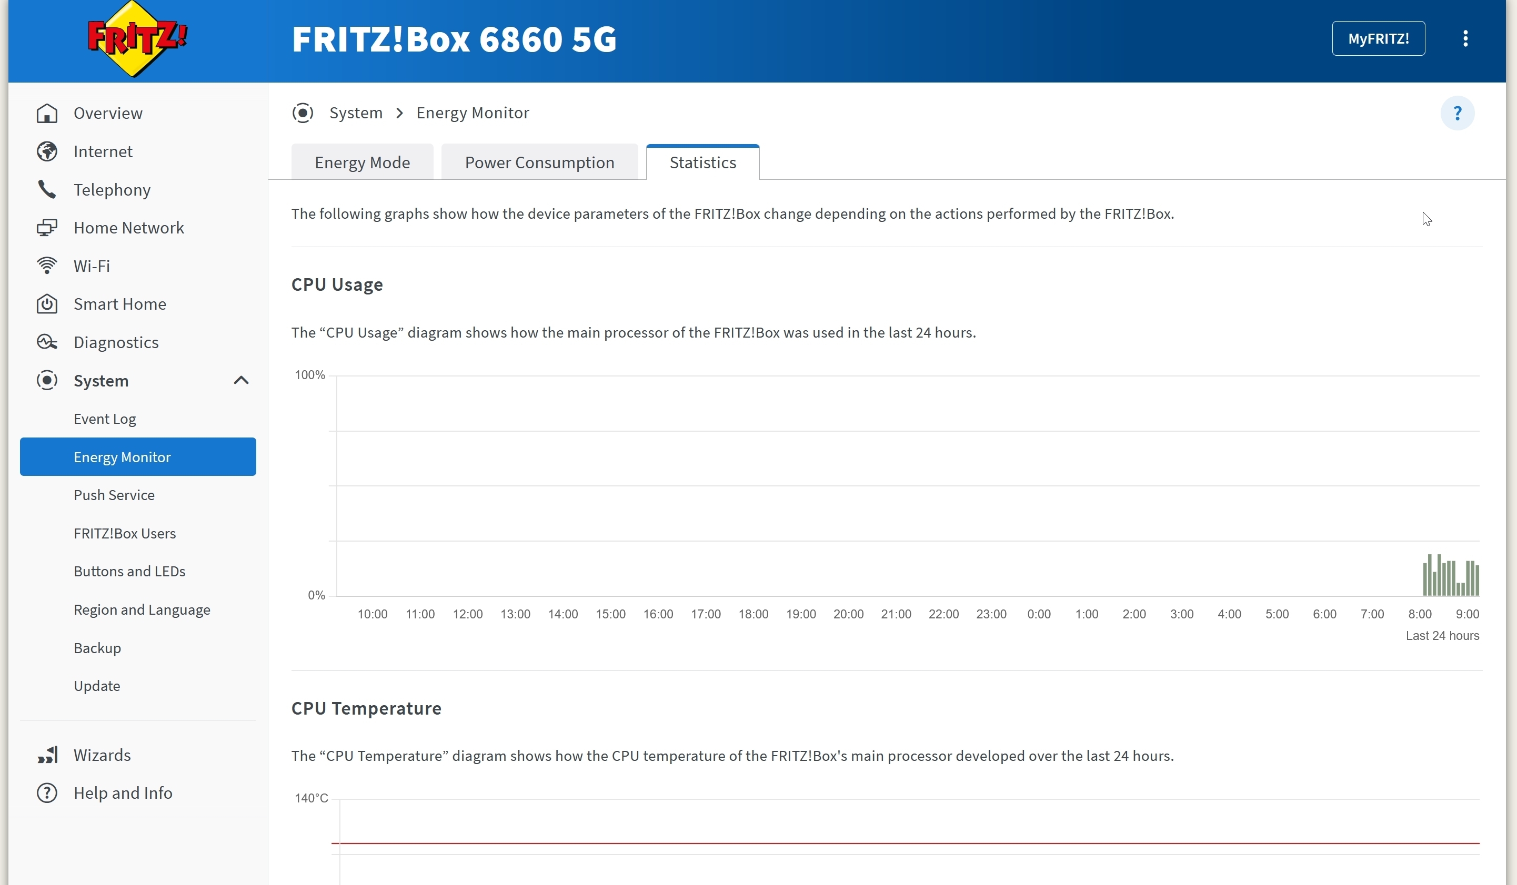The image size is (1517, 885).
Task: Open Buttons and LEDs submenu item
Action: (x=129, y=572)
